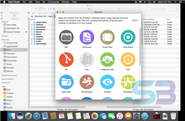Open the View menu
Image resolution: width=185 pixels, height=121 pixels.
tap(37, 2)
